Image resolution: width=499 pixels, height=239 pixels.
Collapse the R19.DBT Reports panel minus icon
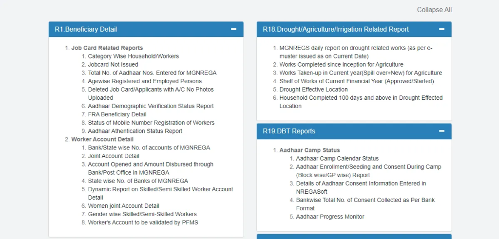click(441, 131)
